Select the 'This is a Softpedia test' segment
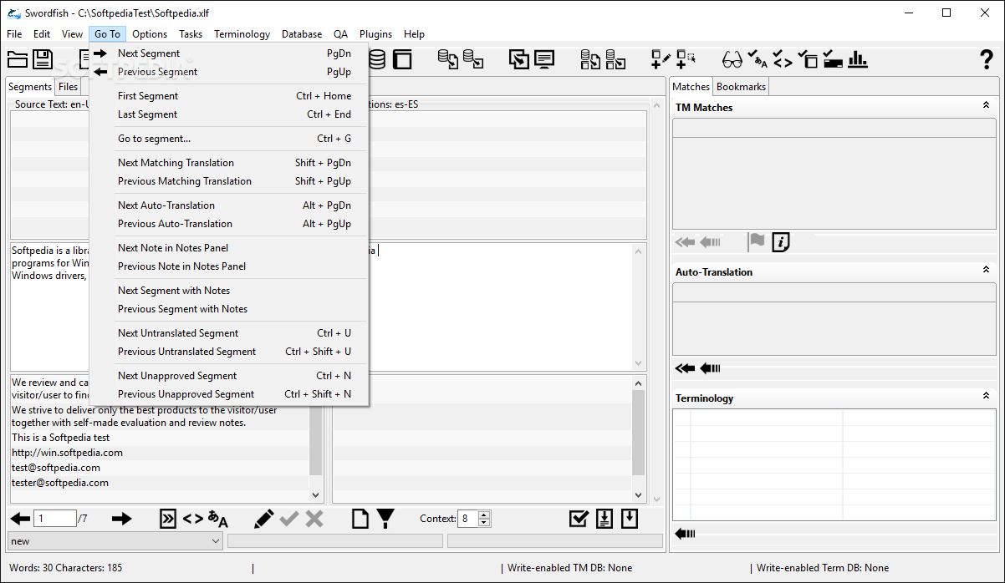The height and width of the screenshot is (583, 1005). (x=159, y=438)
